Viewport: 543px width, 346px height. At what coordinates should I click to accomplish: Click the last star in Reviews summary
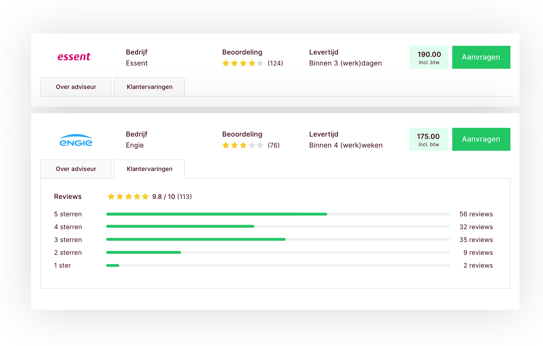click(x=145, y=197)
